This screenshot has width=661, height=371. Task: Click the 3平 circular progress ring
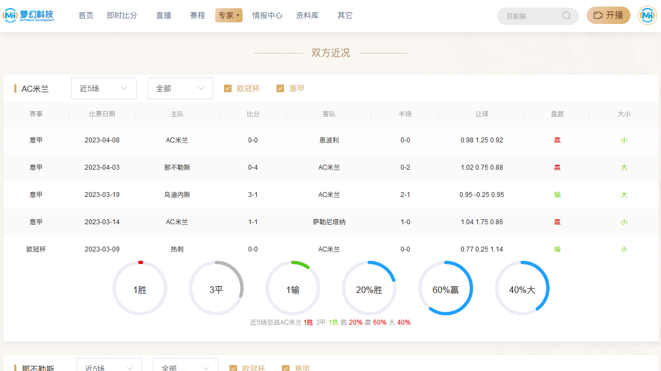(216, 288)
